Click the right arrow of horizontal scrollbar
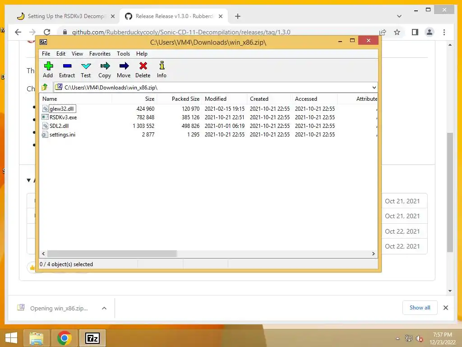 tap(373, 254)
